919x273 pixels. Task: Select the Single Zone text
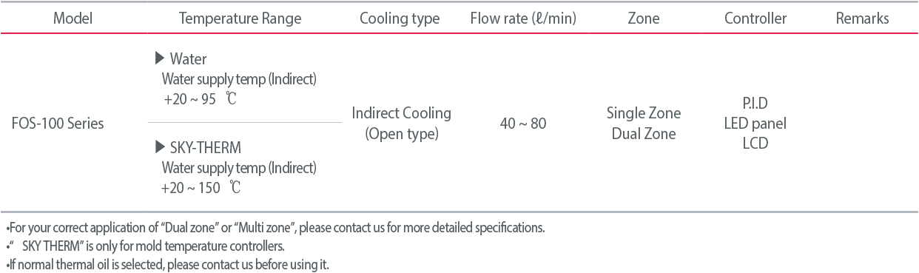click(x=644, y=113)
